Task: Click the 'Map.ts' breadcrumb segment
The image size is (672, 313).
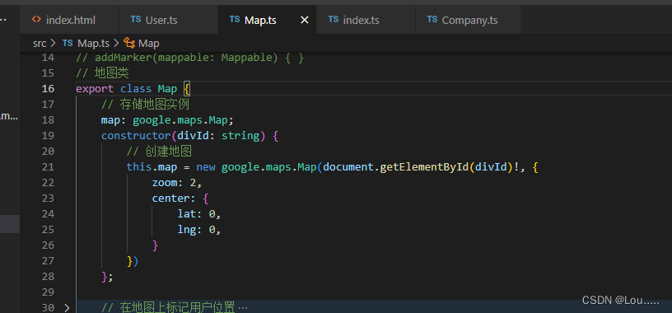Action: coord(93,44)
